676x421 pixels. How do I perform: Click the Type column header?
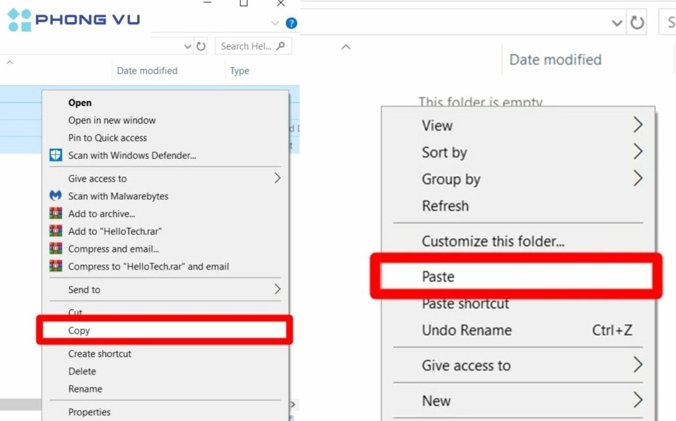coord(239,71)
